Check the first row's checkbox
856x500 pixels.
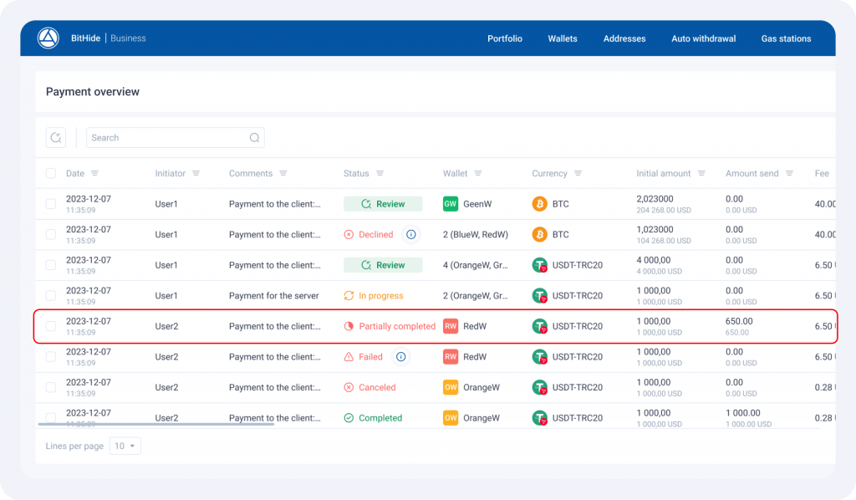pos(51,204)
